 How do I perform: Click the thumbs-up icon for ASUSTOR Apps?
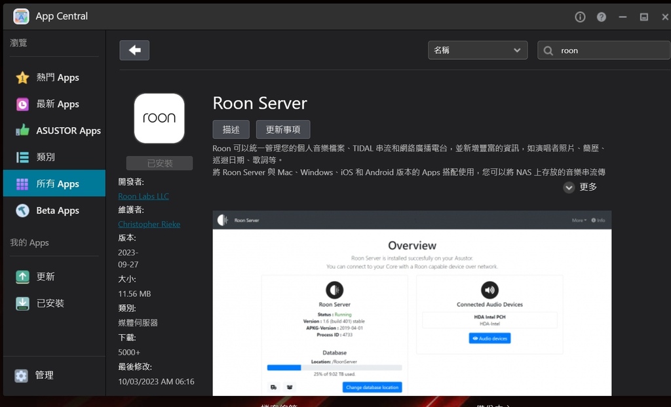point(22,130)
